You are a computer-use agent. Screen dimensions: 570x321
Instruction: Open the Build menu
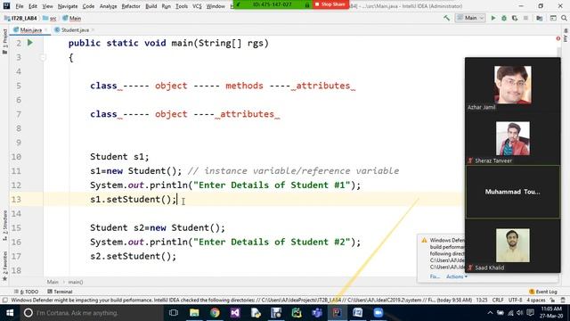coord(151,6)
